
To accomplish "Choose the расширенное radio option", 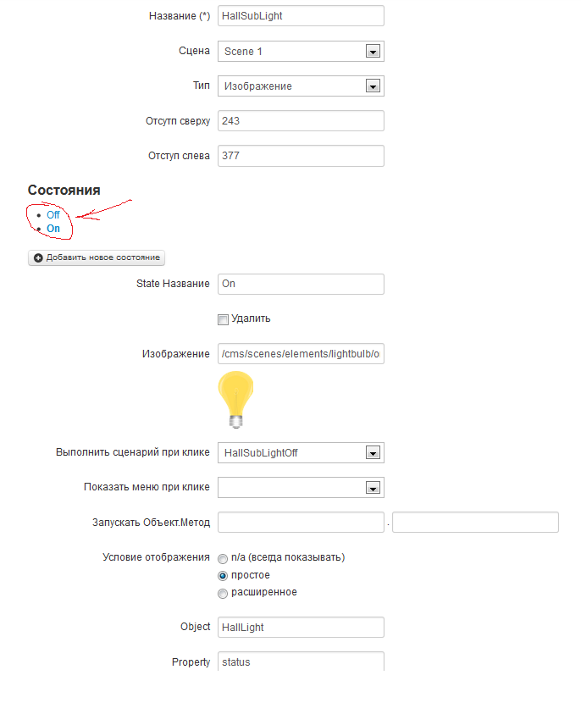I will pos(223,593).
